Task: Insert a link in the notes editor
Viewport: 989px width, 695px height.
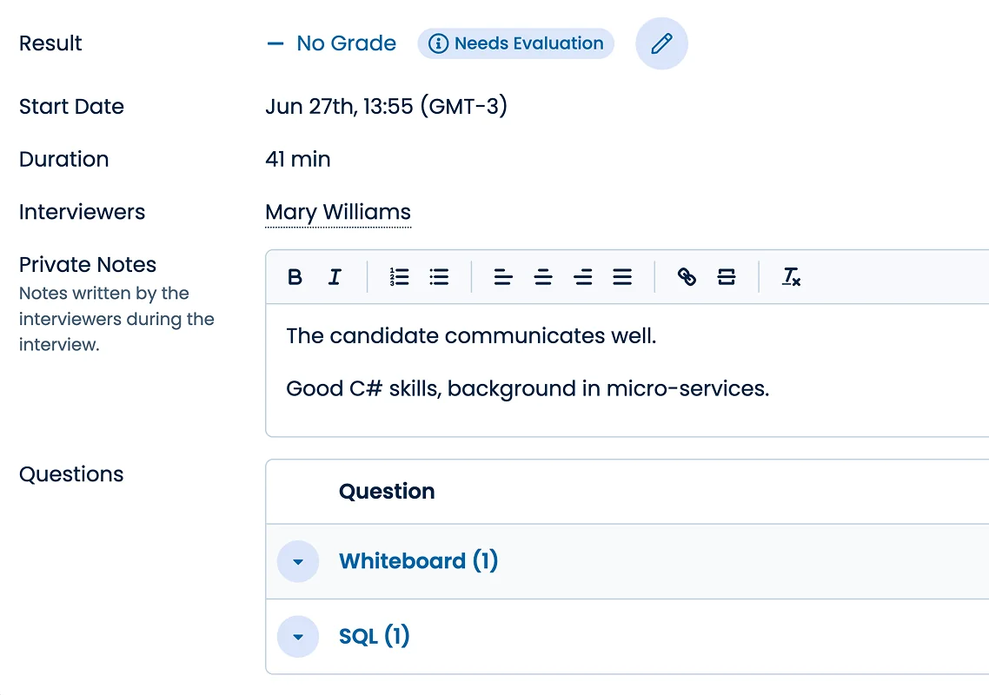Action: (x=687, y=276)
